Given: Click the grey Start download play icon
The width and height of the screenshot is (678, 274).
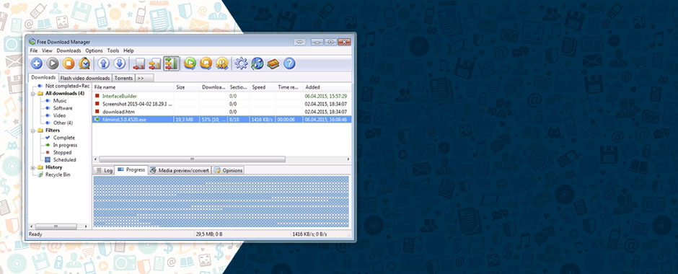Looking at the screenshot, I should 53,64.
